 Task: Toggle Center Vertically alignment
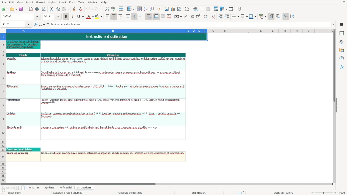(134, 17)
